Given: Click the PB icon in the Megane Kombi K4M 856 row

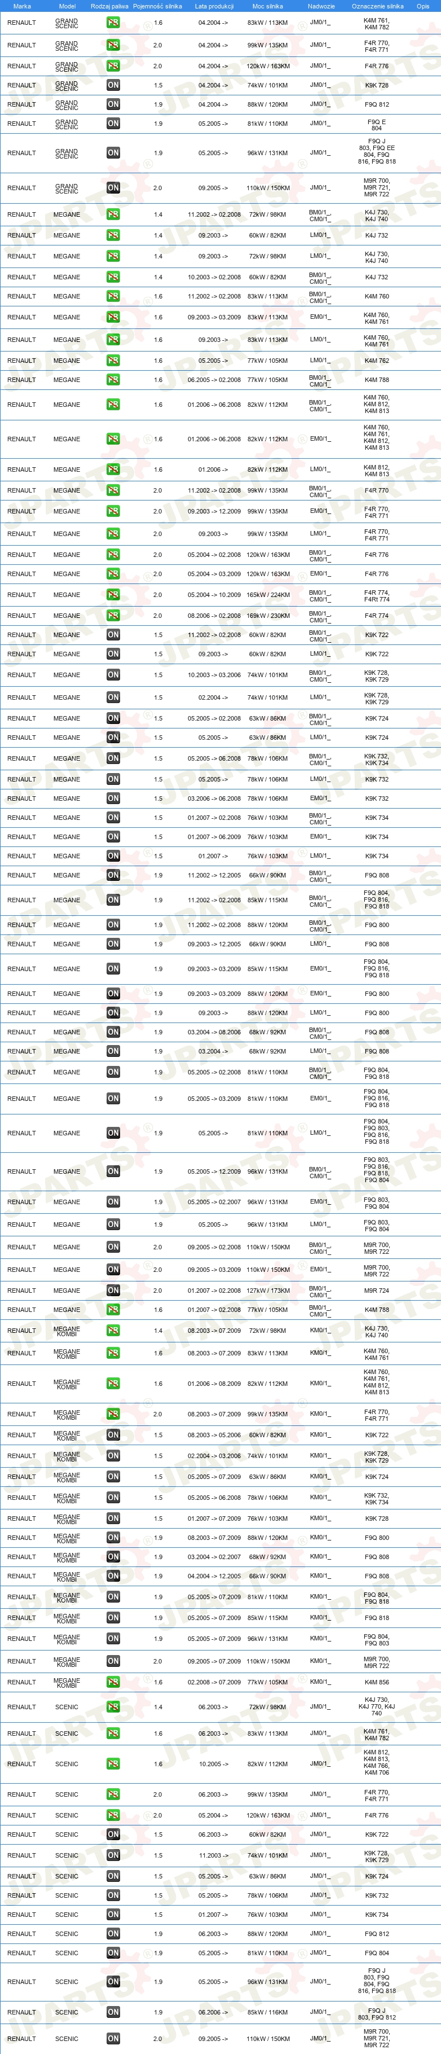Looking at the screenshot, I should click(113, 1682).
